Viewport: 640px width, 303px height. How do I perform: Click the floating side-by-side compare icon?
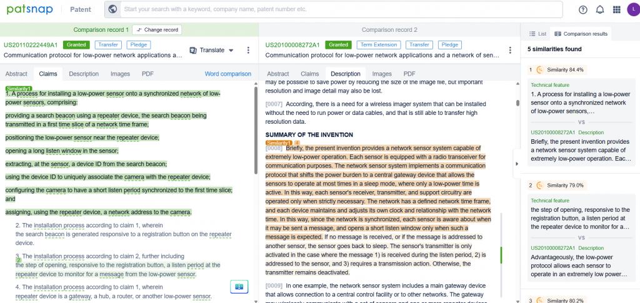(x=237, y=286)
